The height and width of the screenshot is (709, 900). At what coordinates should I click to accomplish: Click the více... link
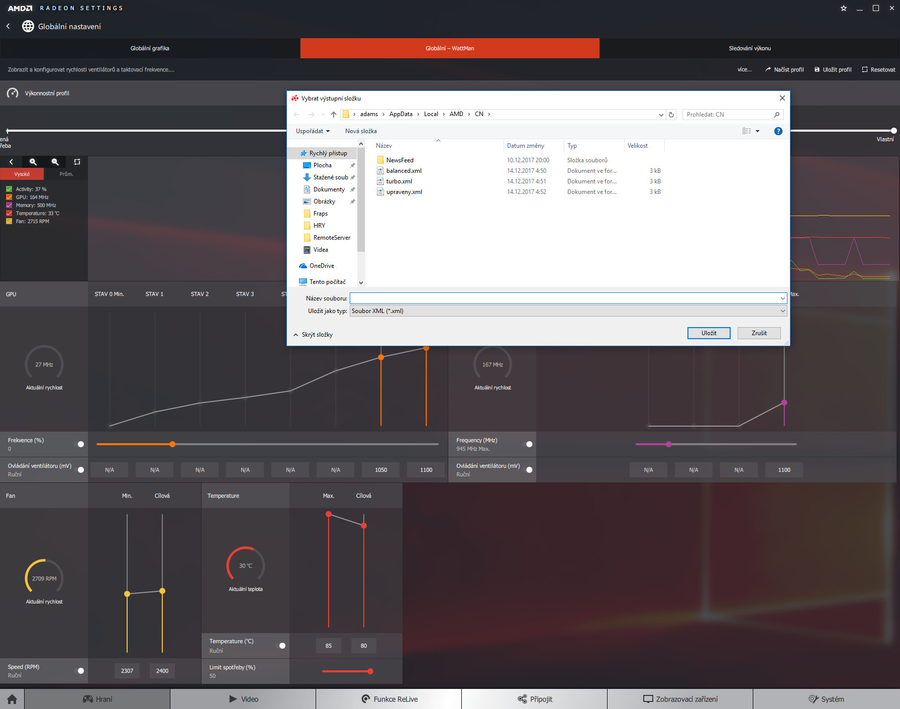click(744, 70)
